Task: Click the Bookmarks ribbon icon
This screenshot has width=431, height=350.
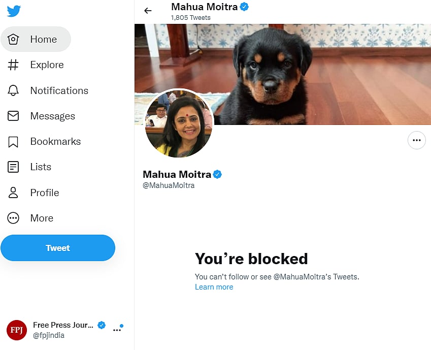Action: coord(13,142)
